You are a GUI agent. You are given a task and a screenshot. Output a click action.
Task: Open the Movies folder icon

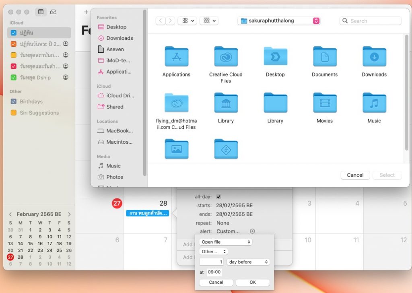[x=325, y=103]
